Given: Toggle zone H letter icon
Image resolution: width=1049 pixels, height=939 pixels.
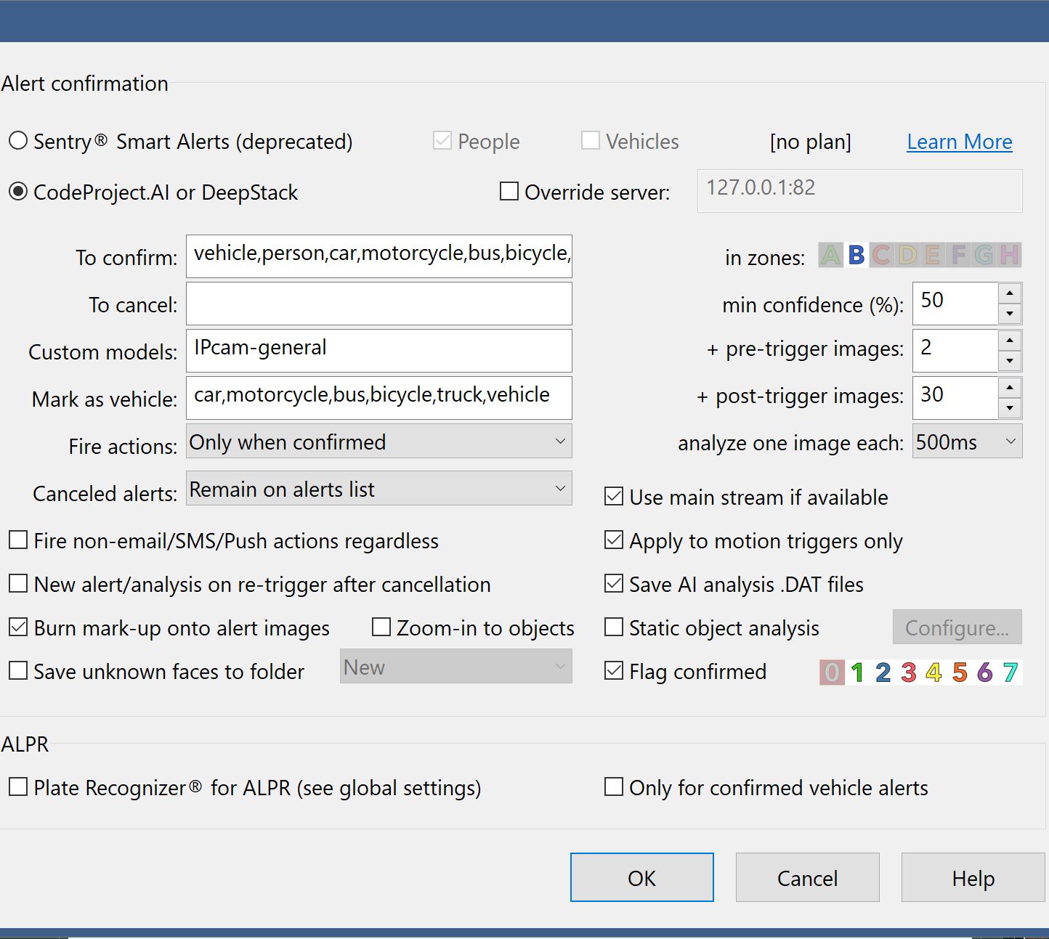Looking at the screenshot, I should pos(1009,256).
